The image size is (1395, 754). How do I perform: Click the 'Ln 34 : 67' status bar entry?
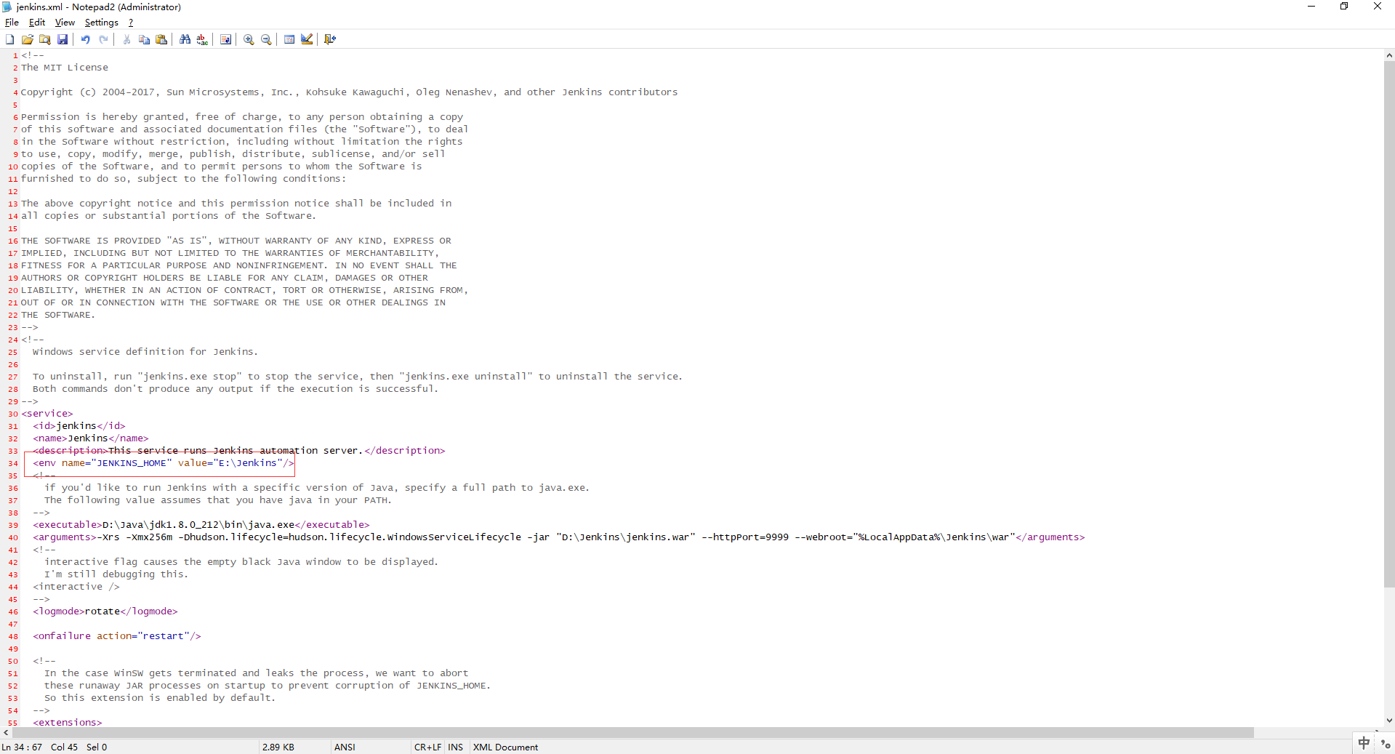[22, 747]
